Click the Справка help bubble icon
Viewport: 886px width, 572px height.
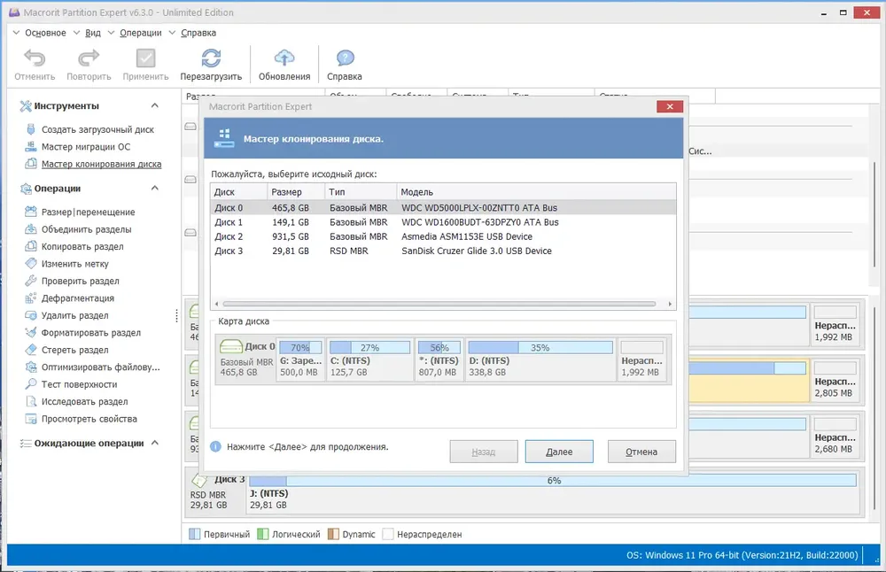345,58
